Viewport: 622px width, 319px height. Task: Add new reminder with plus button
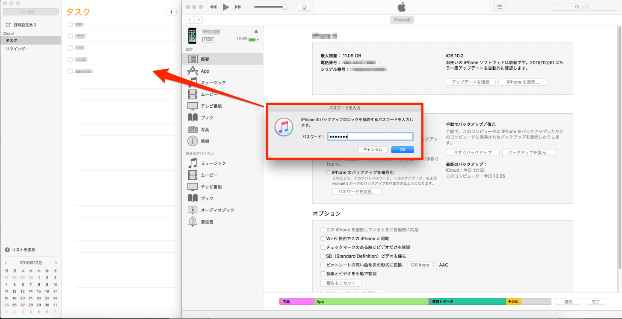click(x=171, y=12)
